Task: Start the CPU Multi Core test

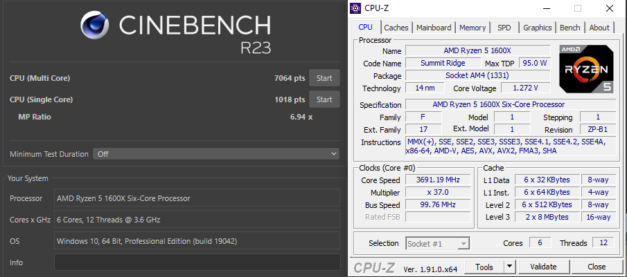Action: 324,78
